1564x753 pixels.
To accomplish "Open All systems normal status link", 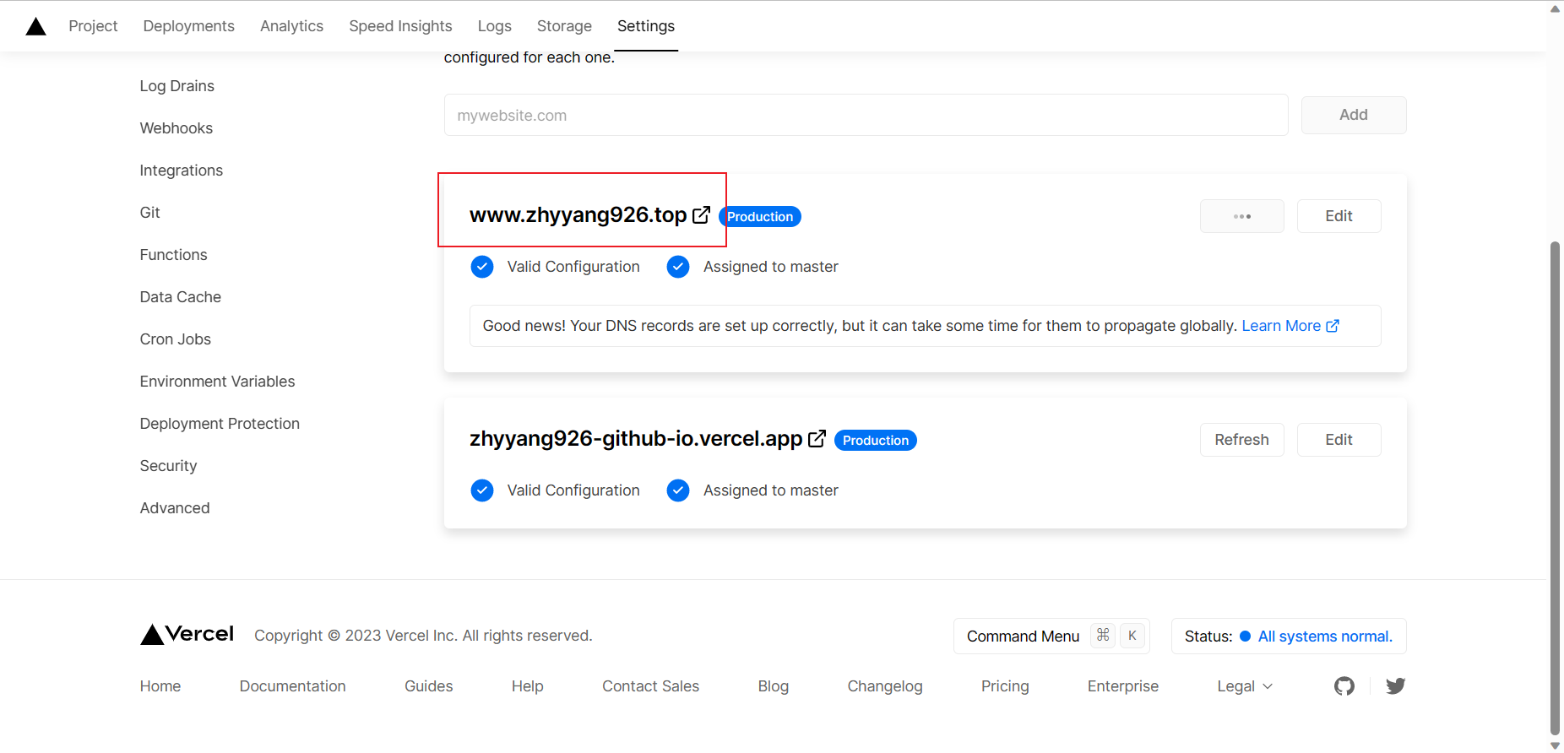I will coord(1325,637).
